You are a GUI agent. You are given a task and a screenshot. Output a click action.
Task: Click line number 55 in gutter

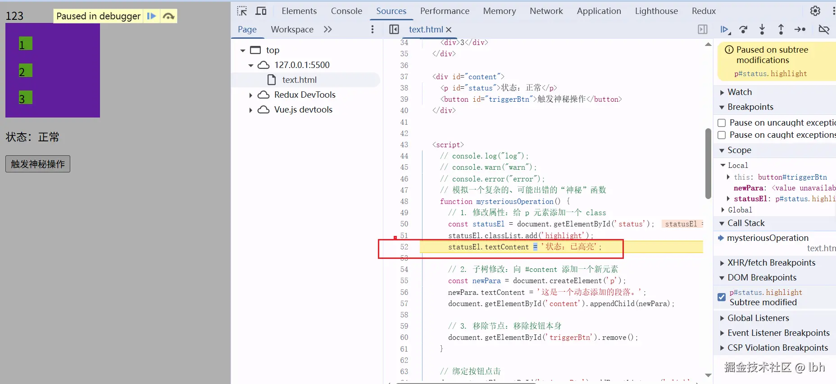404,280
